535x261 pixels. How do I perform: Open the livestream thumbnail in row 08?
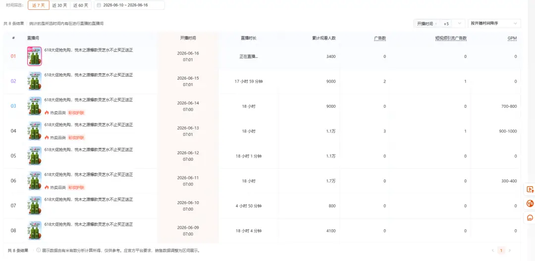coord(35,230)
